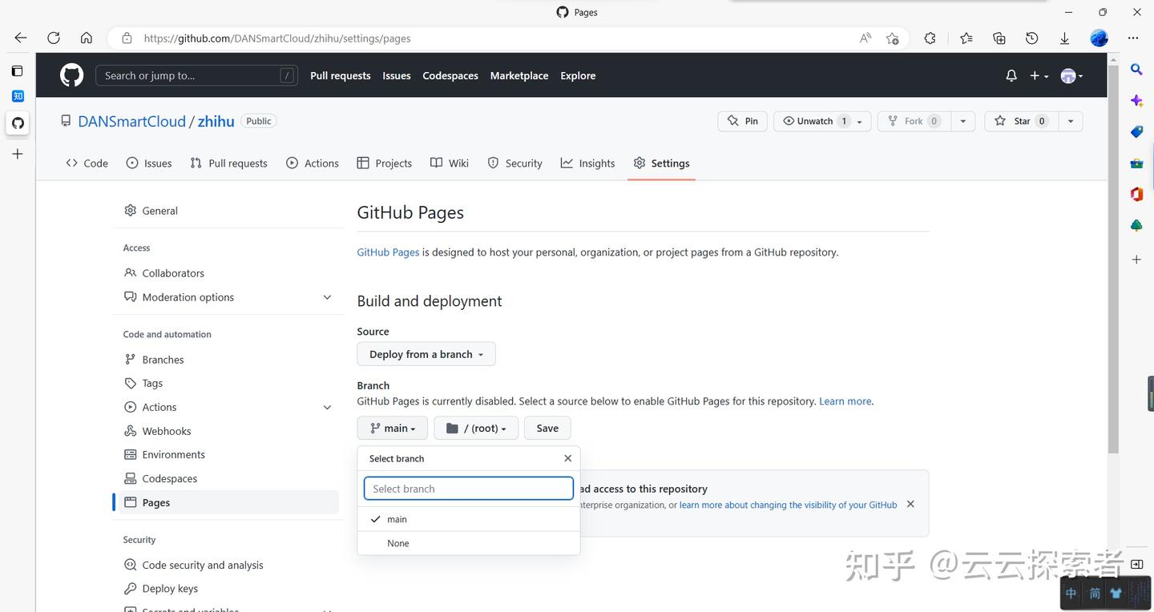Open the / (root) folder dropdown
The image size is (1154, 612).
click(x=475, y=428)
